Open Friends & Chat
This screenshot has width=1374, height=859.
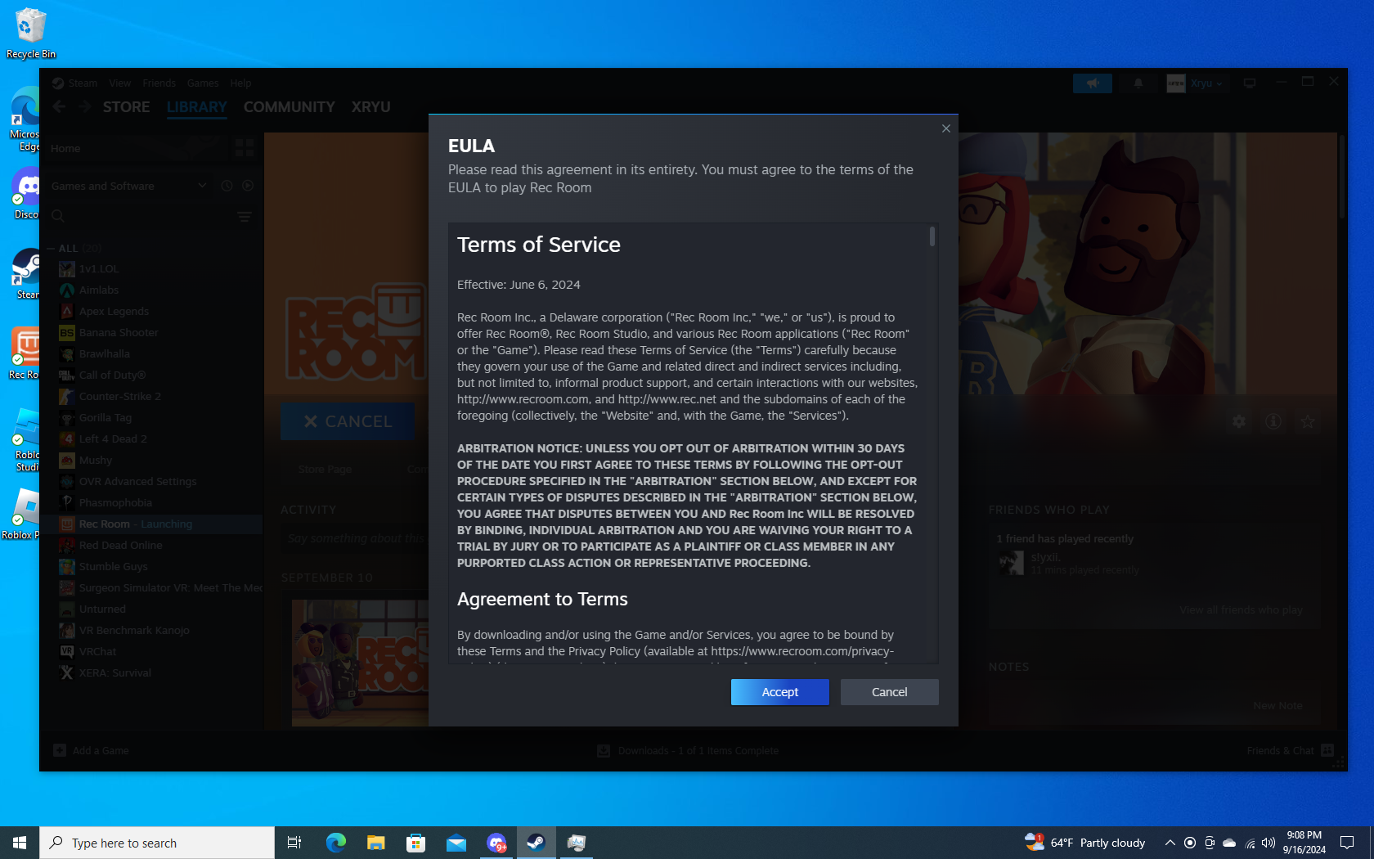click(1291, 751)
